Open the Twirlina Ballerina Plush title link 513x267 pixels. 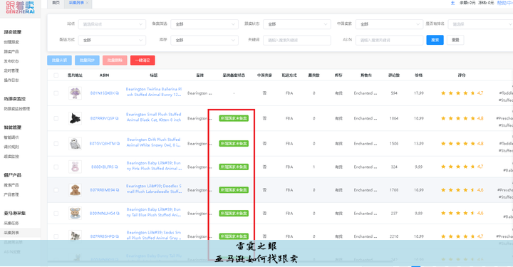tap(154, 92)
